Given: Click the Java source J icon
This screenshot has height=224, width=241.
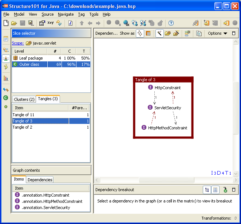Looking at the screenshot, I should (70, 23).
